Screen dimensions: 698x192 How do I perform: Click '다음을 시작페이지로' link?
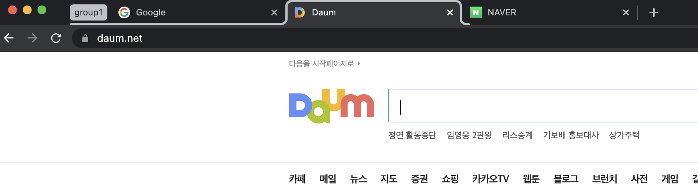[321, 63]
